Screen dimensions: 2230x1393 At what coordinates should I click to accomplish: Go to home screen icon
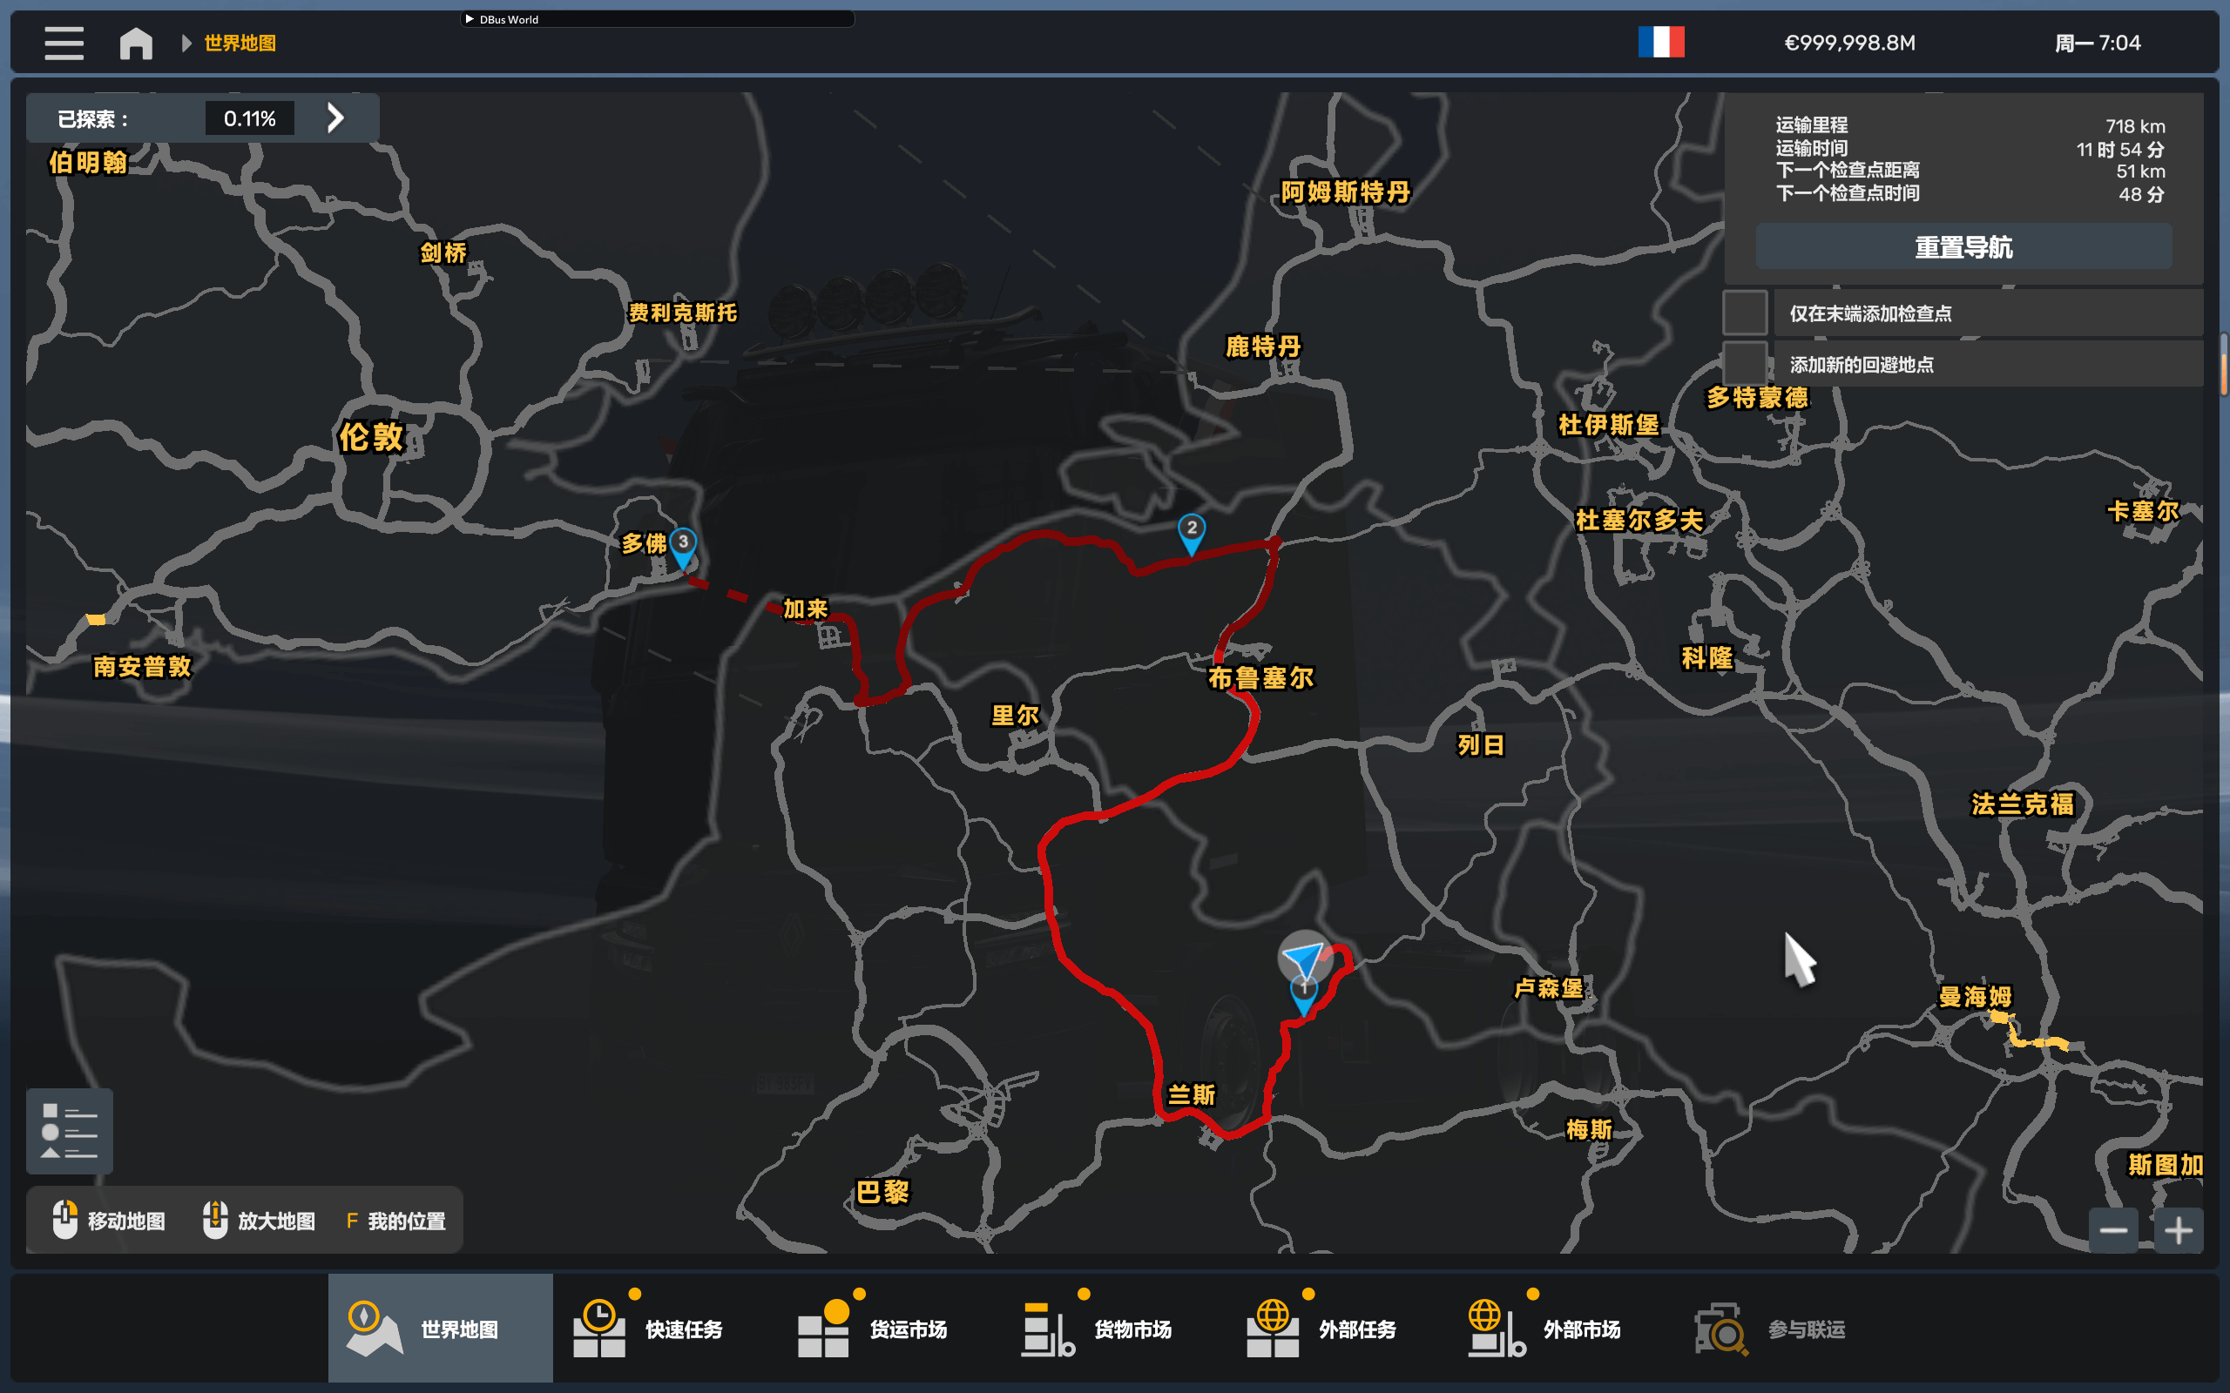tap(137, 44)
